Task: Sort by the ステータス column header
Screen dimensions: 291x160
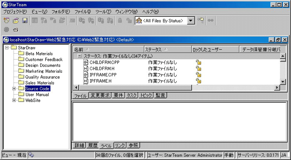Action: 168,49
